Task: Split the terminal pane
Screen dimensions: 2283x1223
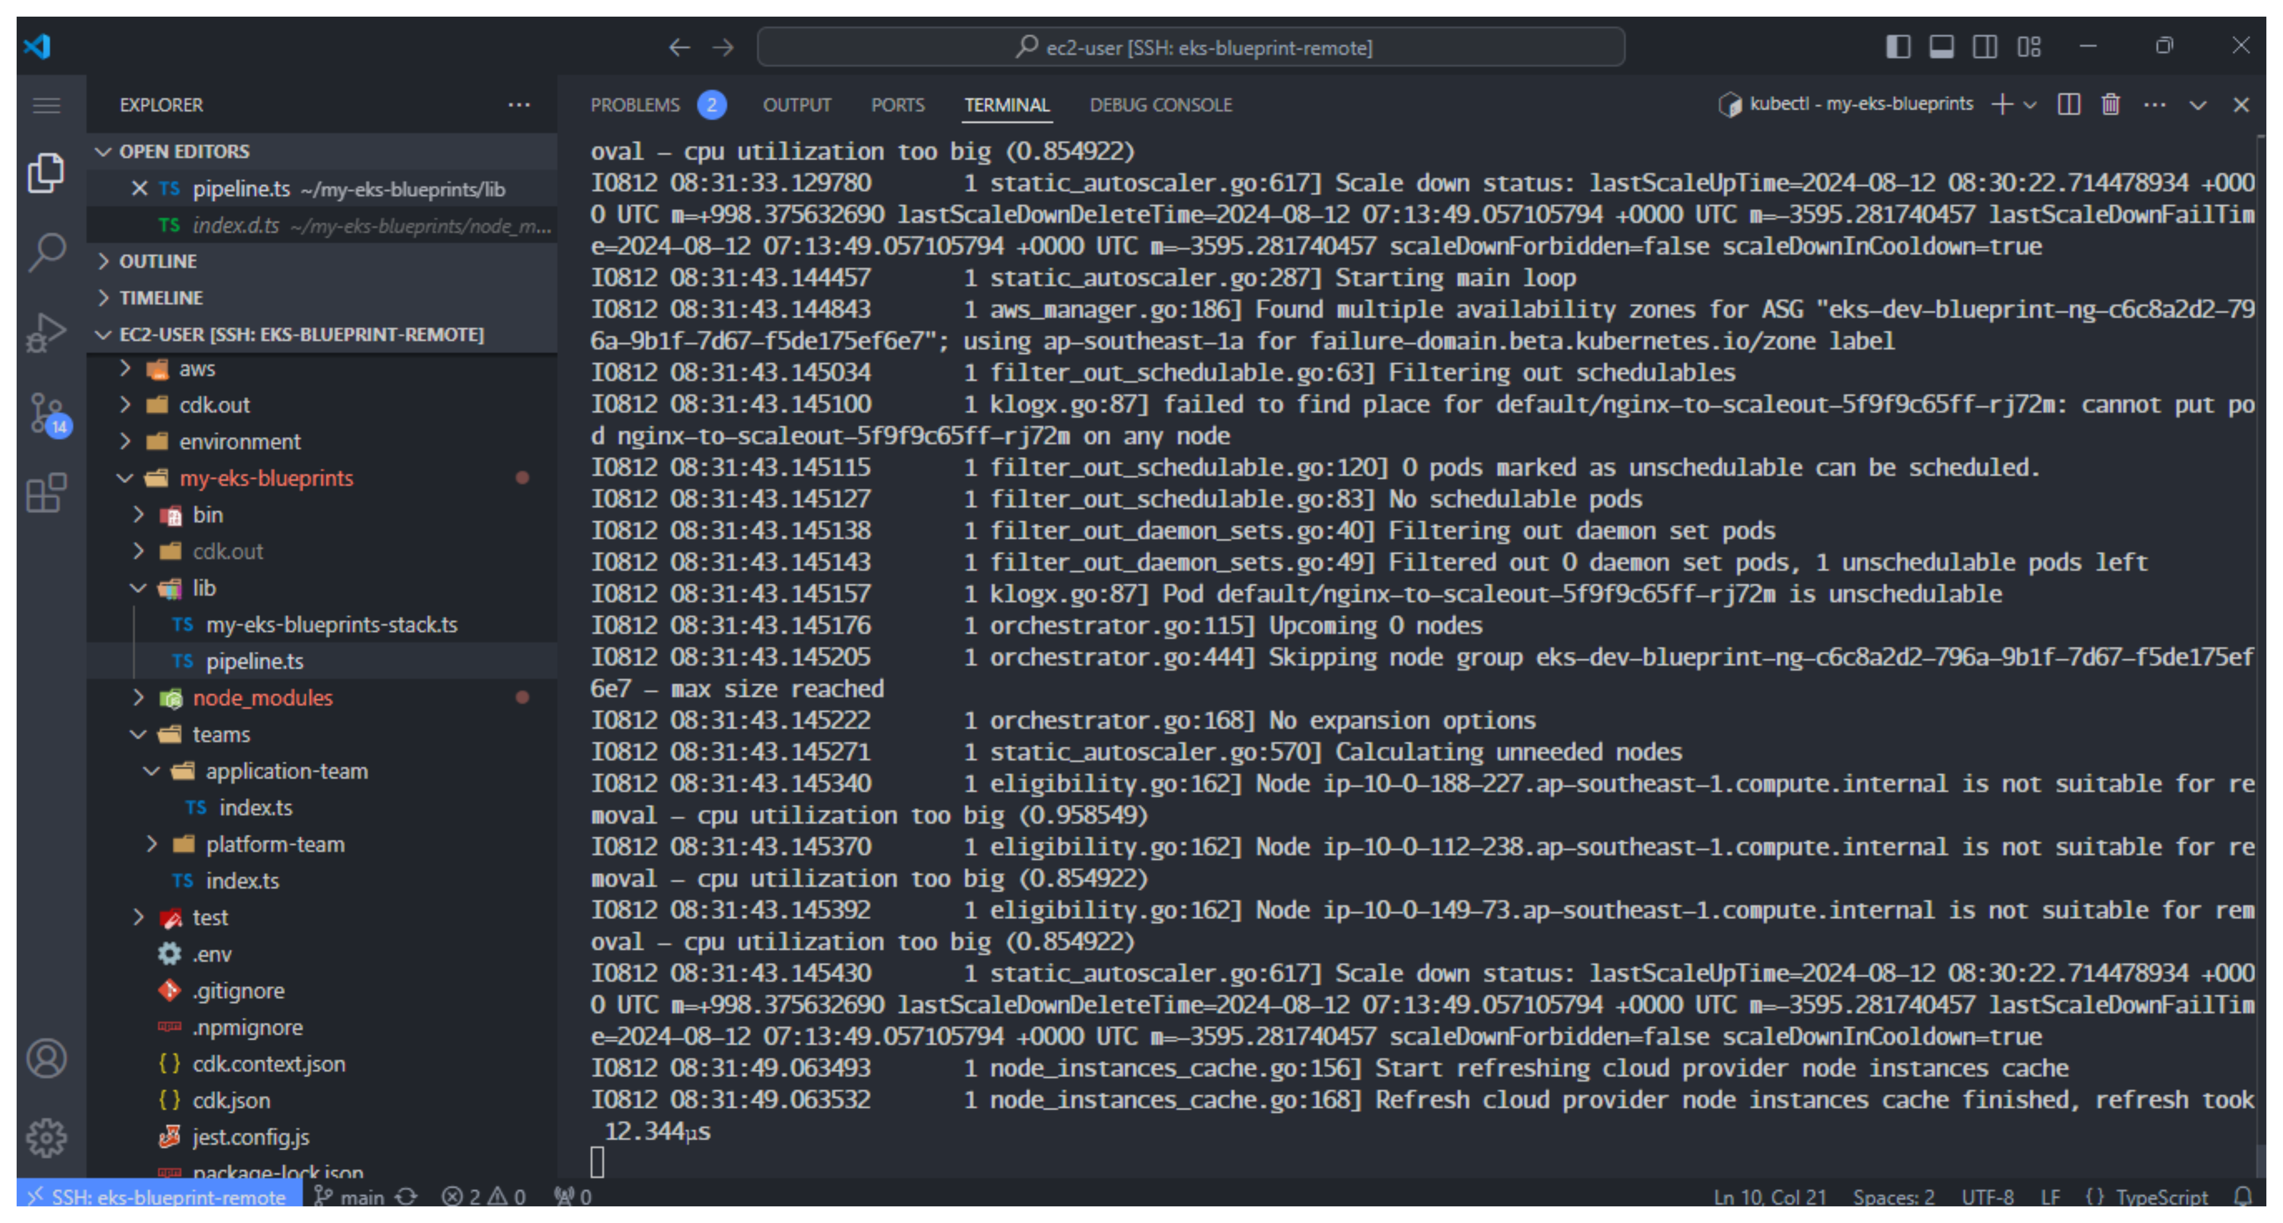Action: (2068, 104)
